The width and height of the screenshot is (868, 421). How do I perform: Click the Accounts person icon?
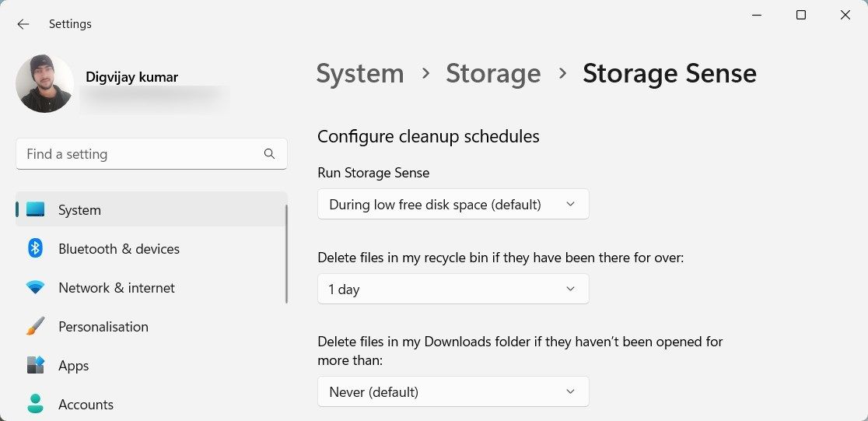(x=36, y=404)
